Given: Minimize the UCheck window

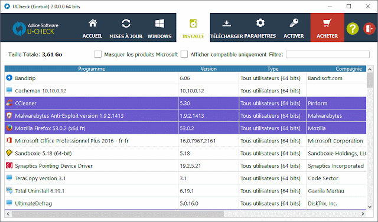Looking at the screenshot, I should pyautogui.click(x=330, y=6).
